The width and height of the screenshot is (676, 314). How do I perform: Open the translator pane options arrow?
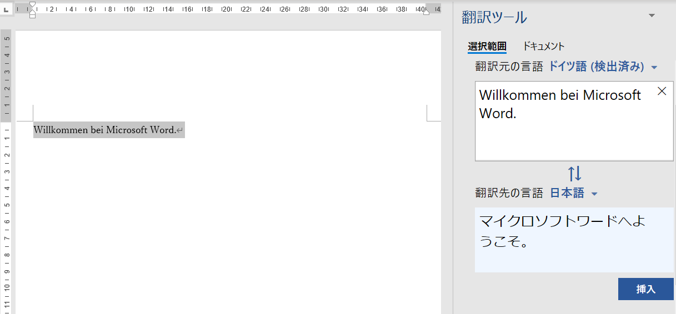coord(652,16)
